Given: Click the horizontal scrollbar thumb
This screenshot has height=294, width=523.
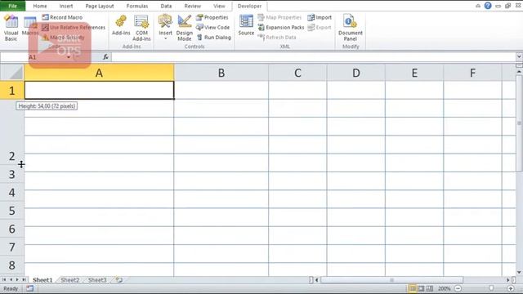Looking at the screenshot, I should coord(391,280).
